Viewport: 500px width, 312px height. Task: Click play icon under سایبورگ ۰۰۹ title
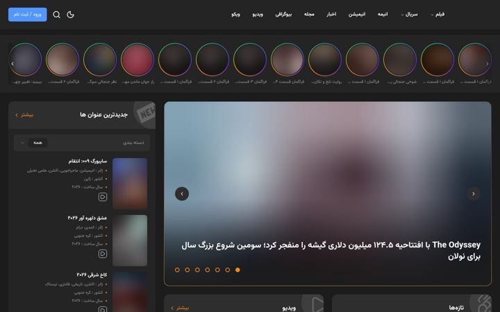(102, 197)
